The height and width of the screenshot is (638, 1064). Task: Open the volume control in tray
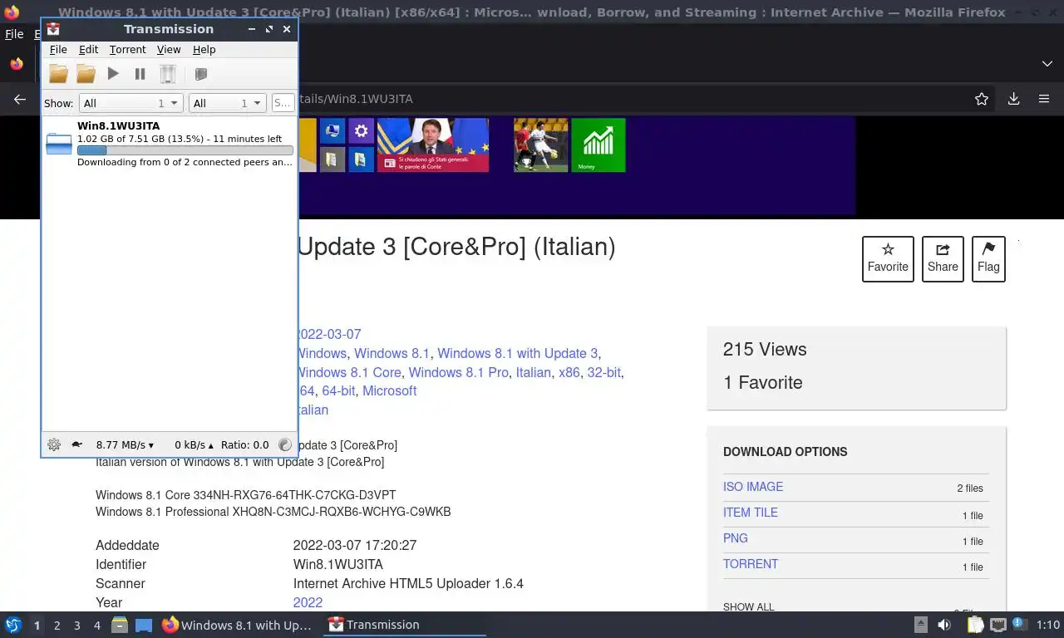944,625
